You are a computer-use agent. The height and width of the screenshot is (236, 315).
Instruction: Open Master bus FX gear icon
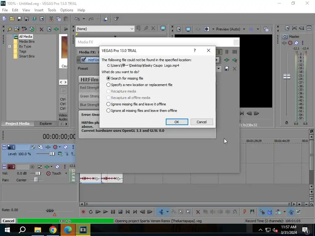pyautogui.click(x=290, y=43)
